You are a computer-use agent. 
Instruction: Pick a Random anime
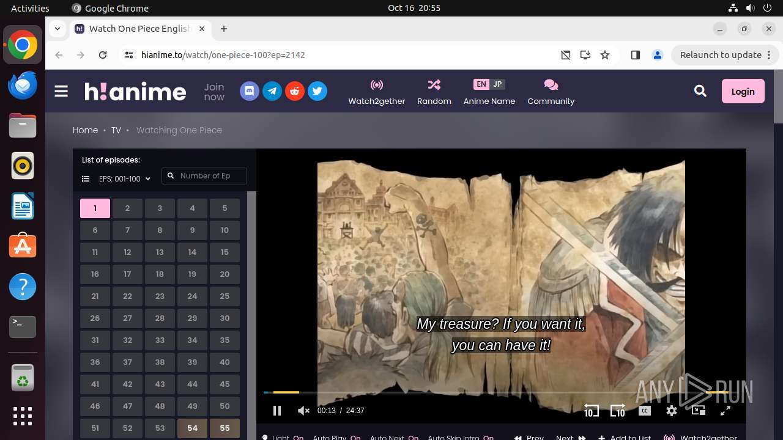click(434, 92)
